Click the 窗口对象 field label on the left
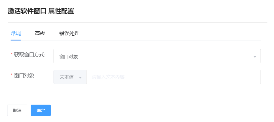Image resolution: width=274 pixels, height=122 pixels. (24, 76)
